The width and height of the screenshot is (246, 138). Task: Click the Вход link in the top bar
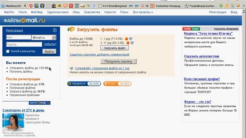coord(234,12)
